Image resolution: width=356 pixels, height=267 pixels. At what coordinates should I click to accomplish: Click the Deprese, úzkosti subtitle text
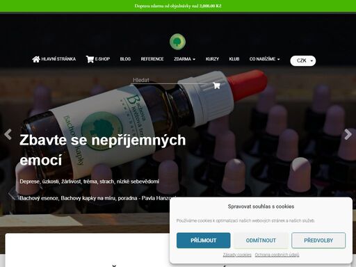tap(89, 181)
